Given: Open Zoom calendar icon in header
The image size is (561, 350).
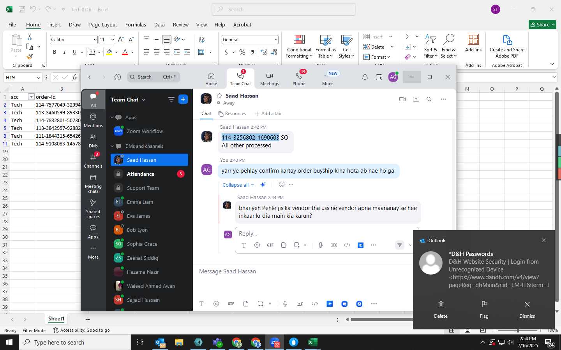Looking at the screenshot, I should [x=379, y=77].
